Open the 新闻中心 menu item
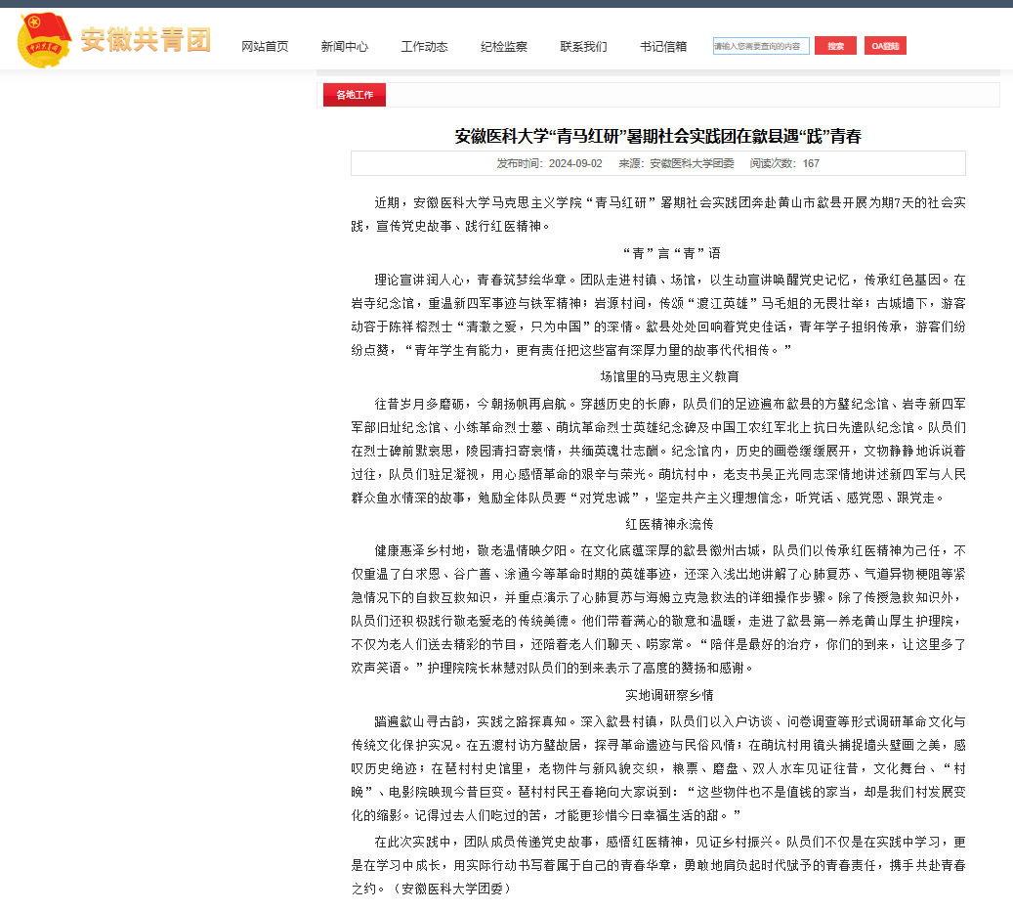Image resolution: width=1013 pixels, height=911 pixels. [344, 46]
